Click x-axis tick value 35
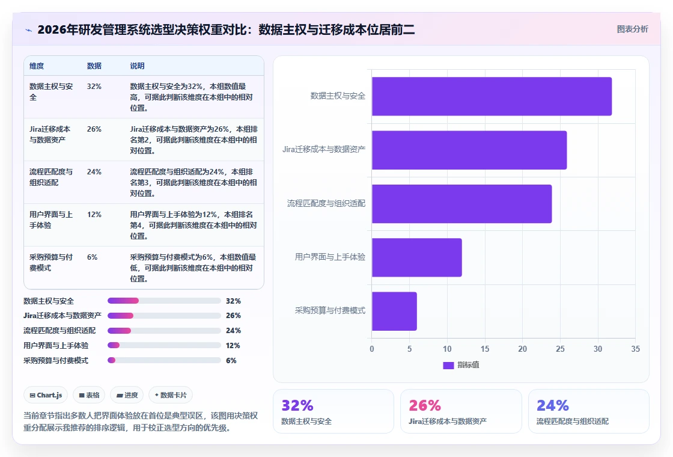 click(635, 349)
